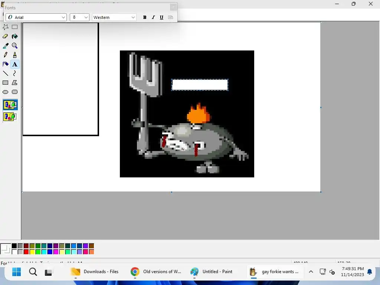Open the network icon in system tray
The image size is (380, 285).
[x=322, y=272]
